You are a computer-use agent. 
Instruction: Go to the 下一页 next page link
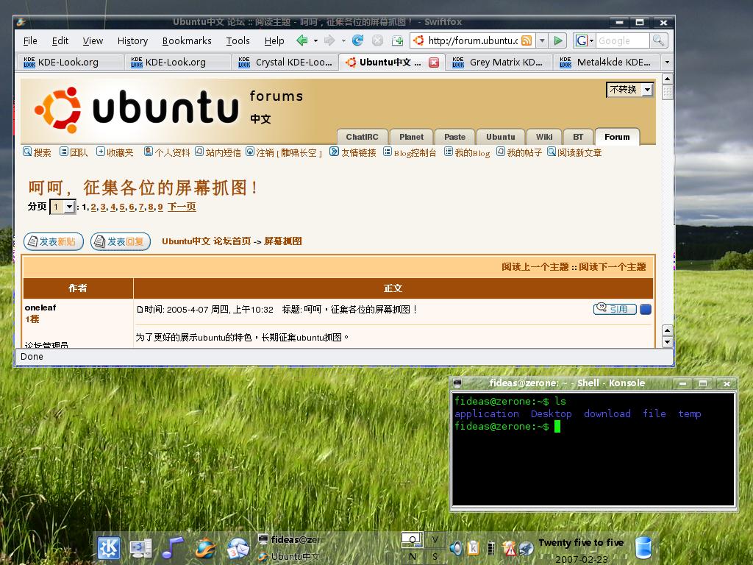click(x=182, y=207)
